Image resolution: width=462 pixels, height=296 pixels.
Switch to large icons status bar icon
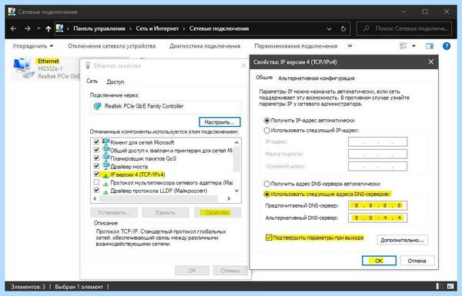450,286
